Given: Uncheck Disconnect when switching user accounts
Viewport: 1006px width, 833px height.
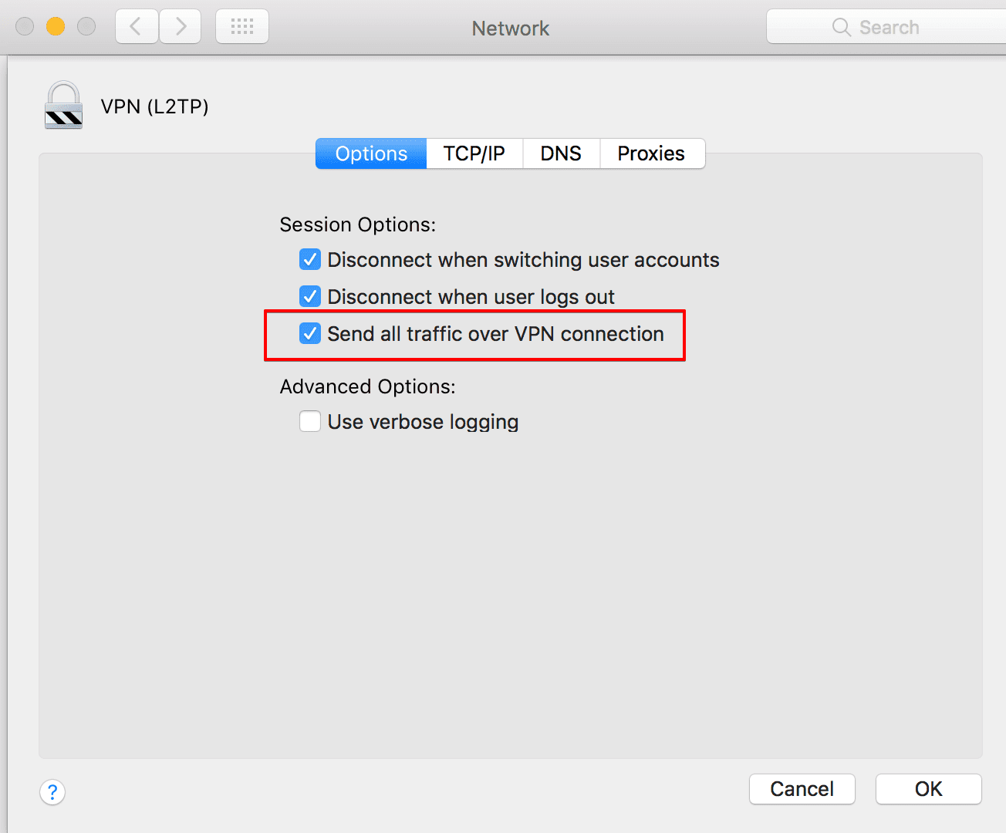Looking at the screenshot, I should coord(310,259).
